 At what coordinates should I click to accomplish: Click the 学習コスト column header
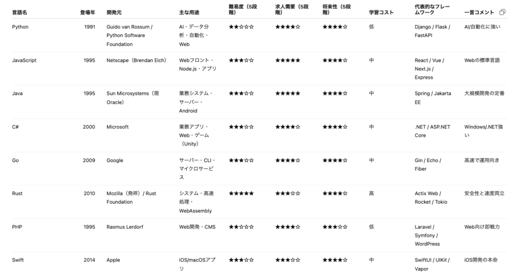(x=380, y=12)
